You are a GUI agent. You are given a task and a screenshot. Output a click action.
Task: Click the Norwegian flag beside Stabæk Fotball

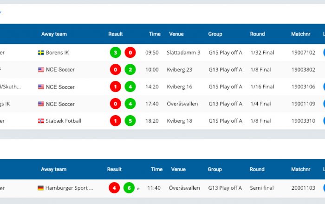[x=41, y=121]
